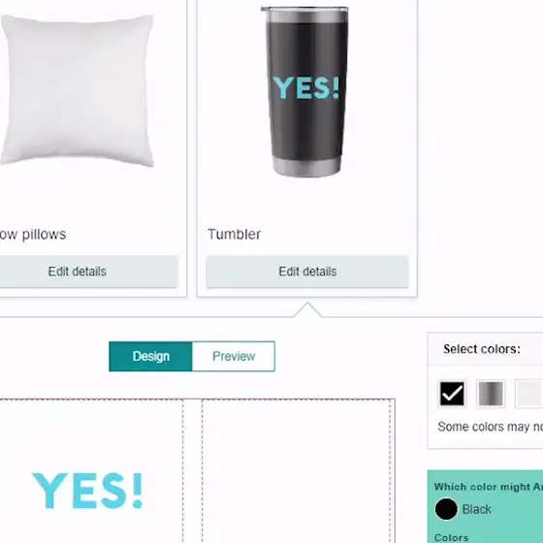Select the white color swatch
The width and height of the screenshot is (543, 543).
(x=529, y=394)
